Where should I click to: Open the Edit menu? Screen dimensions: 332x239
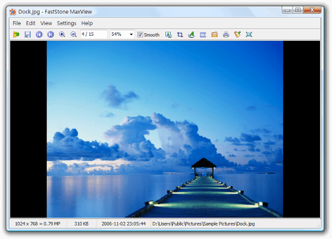[31, 23]
